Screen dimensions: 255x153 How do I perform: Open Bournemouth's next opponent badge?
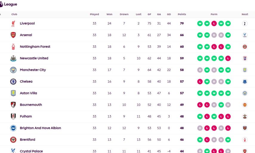[245, 105]
